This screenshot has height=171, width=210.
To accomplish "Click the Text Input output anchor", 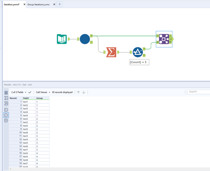I will tap(69, 39).
